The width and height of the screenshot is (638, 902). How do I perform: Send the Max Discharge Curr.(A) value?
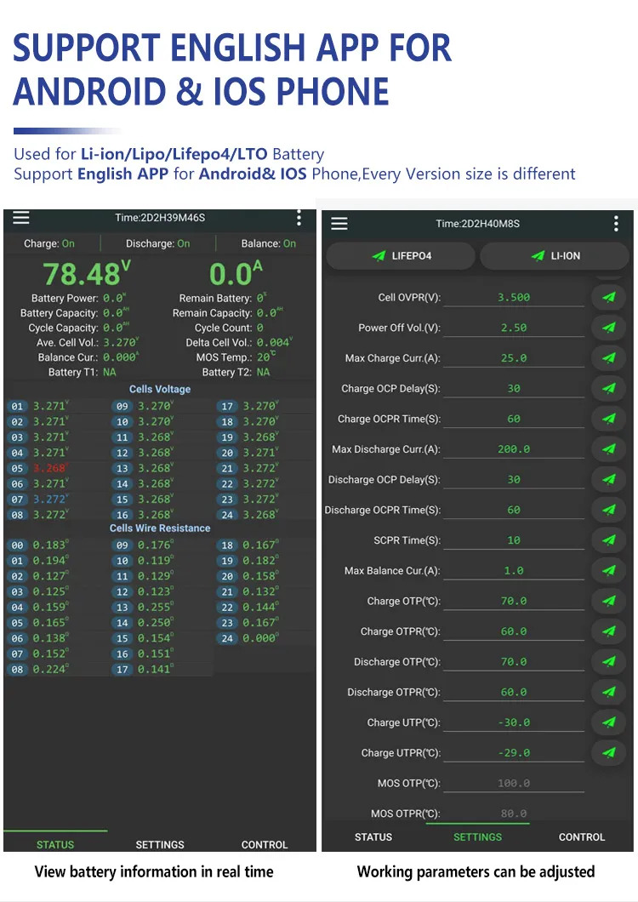609,448
